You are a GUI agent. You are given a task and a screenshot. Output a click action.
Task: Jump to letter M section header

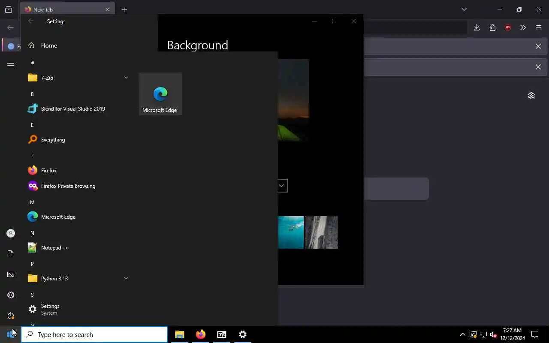[32, 202]
